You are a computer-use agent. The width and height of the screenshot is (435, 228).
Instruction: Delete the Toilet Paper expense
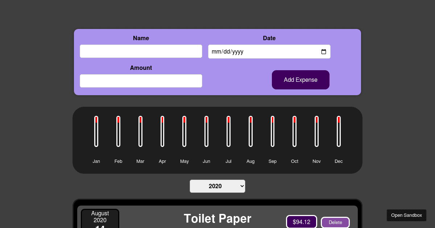[x=335, y=222]
